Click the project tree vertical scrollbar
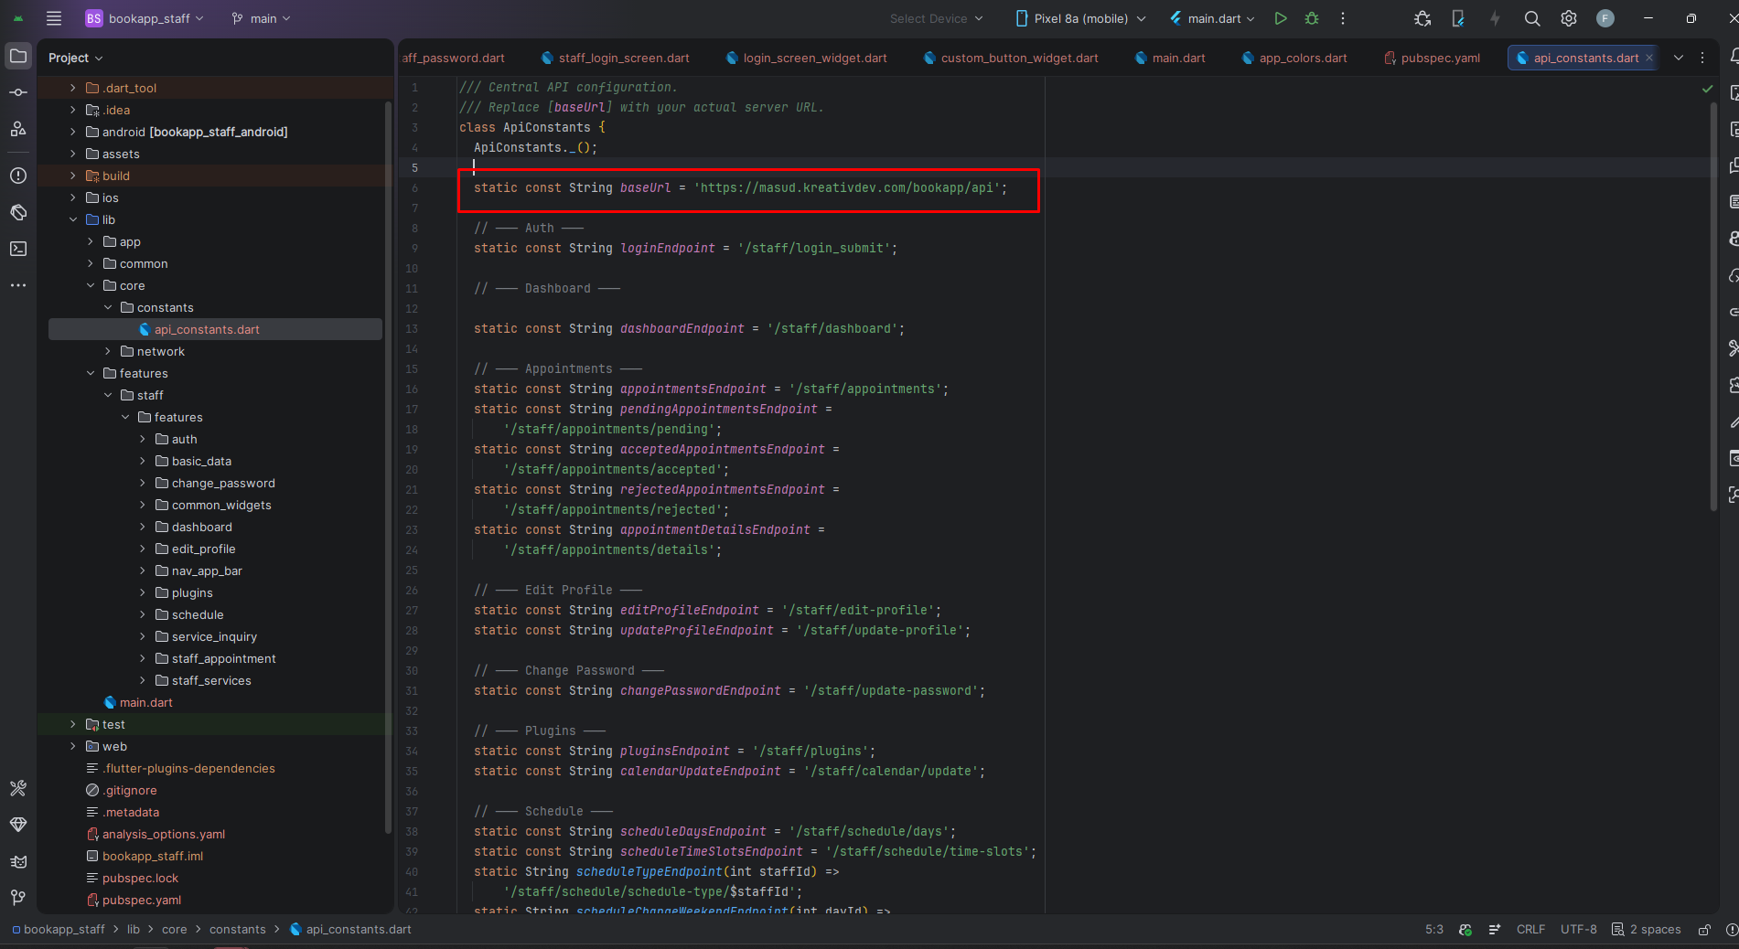This screenshot has width=1739, height=949. point(388,466)
